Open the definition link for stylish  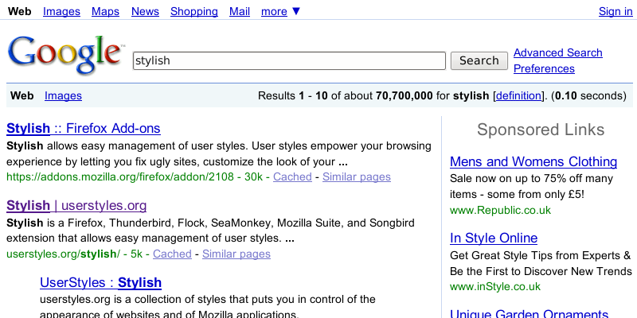(x=518, y=95)
